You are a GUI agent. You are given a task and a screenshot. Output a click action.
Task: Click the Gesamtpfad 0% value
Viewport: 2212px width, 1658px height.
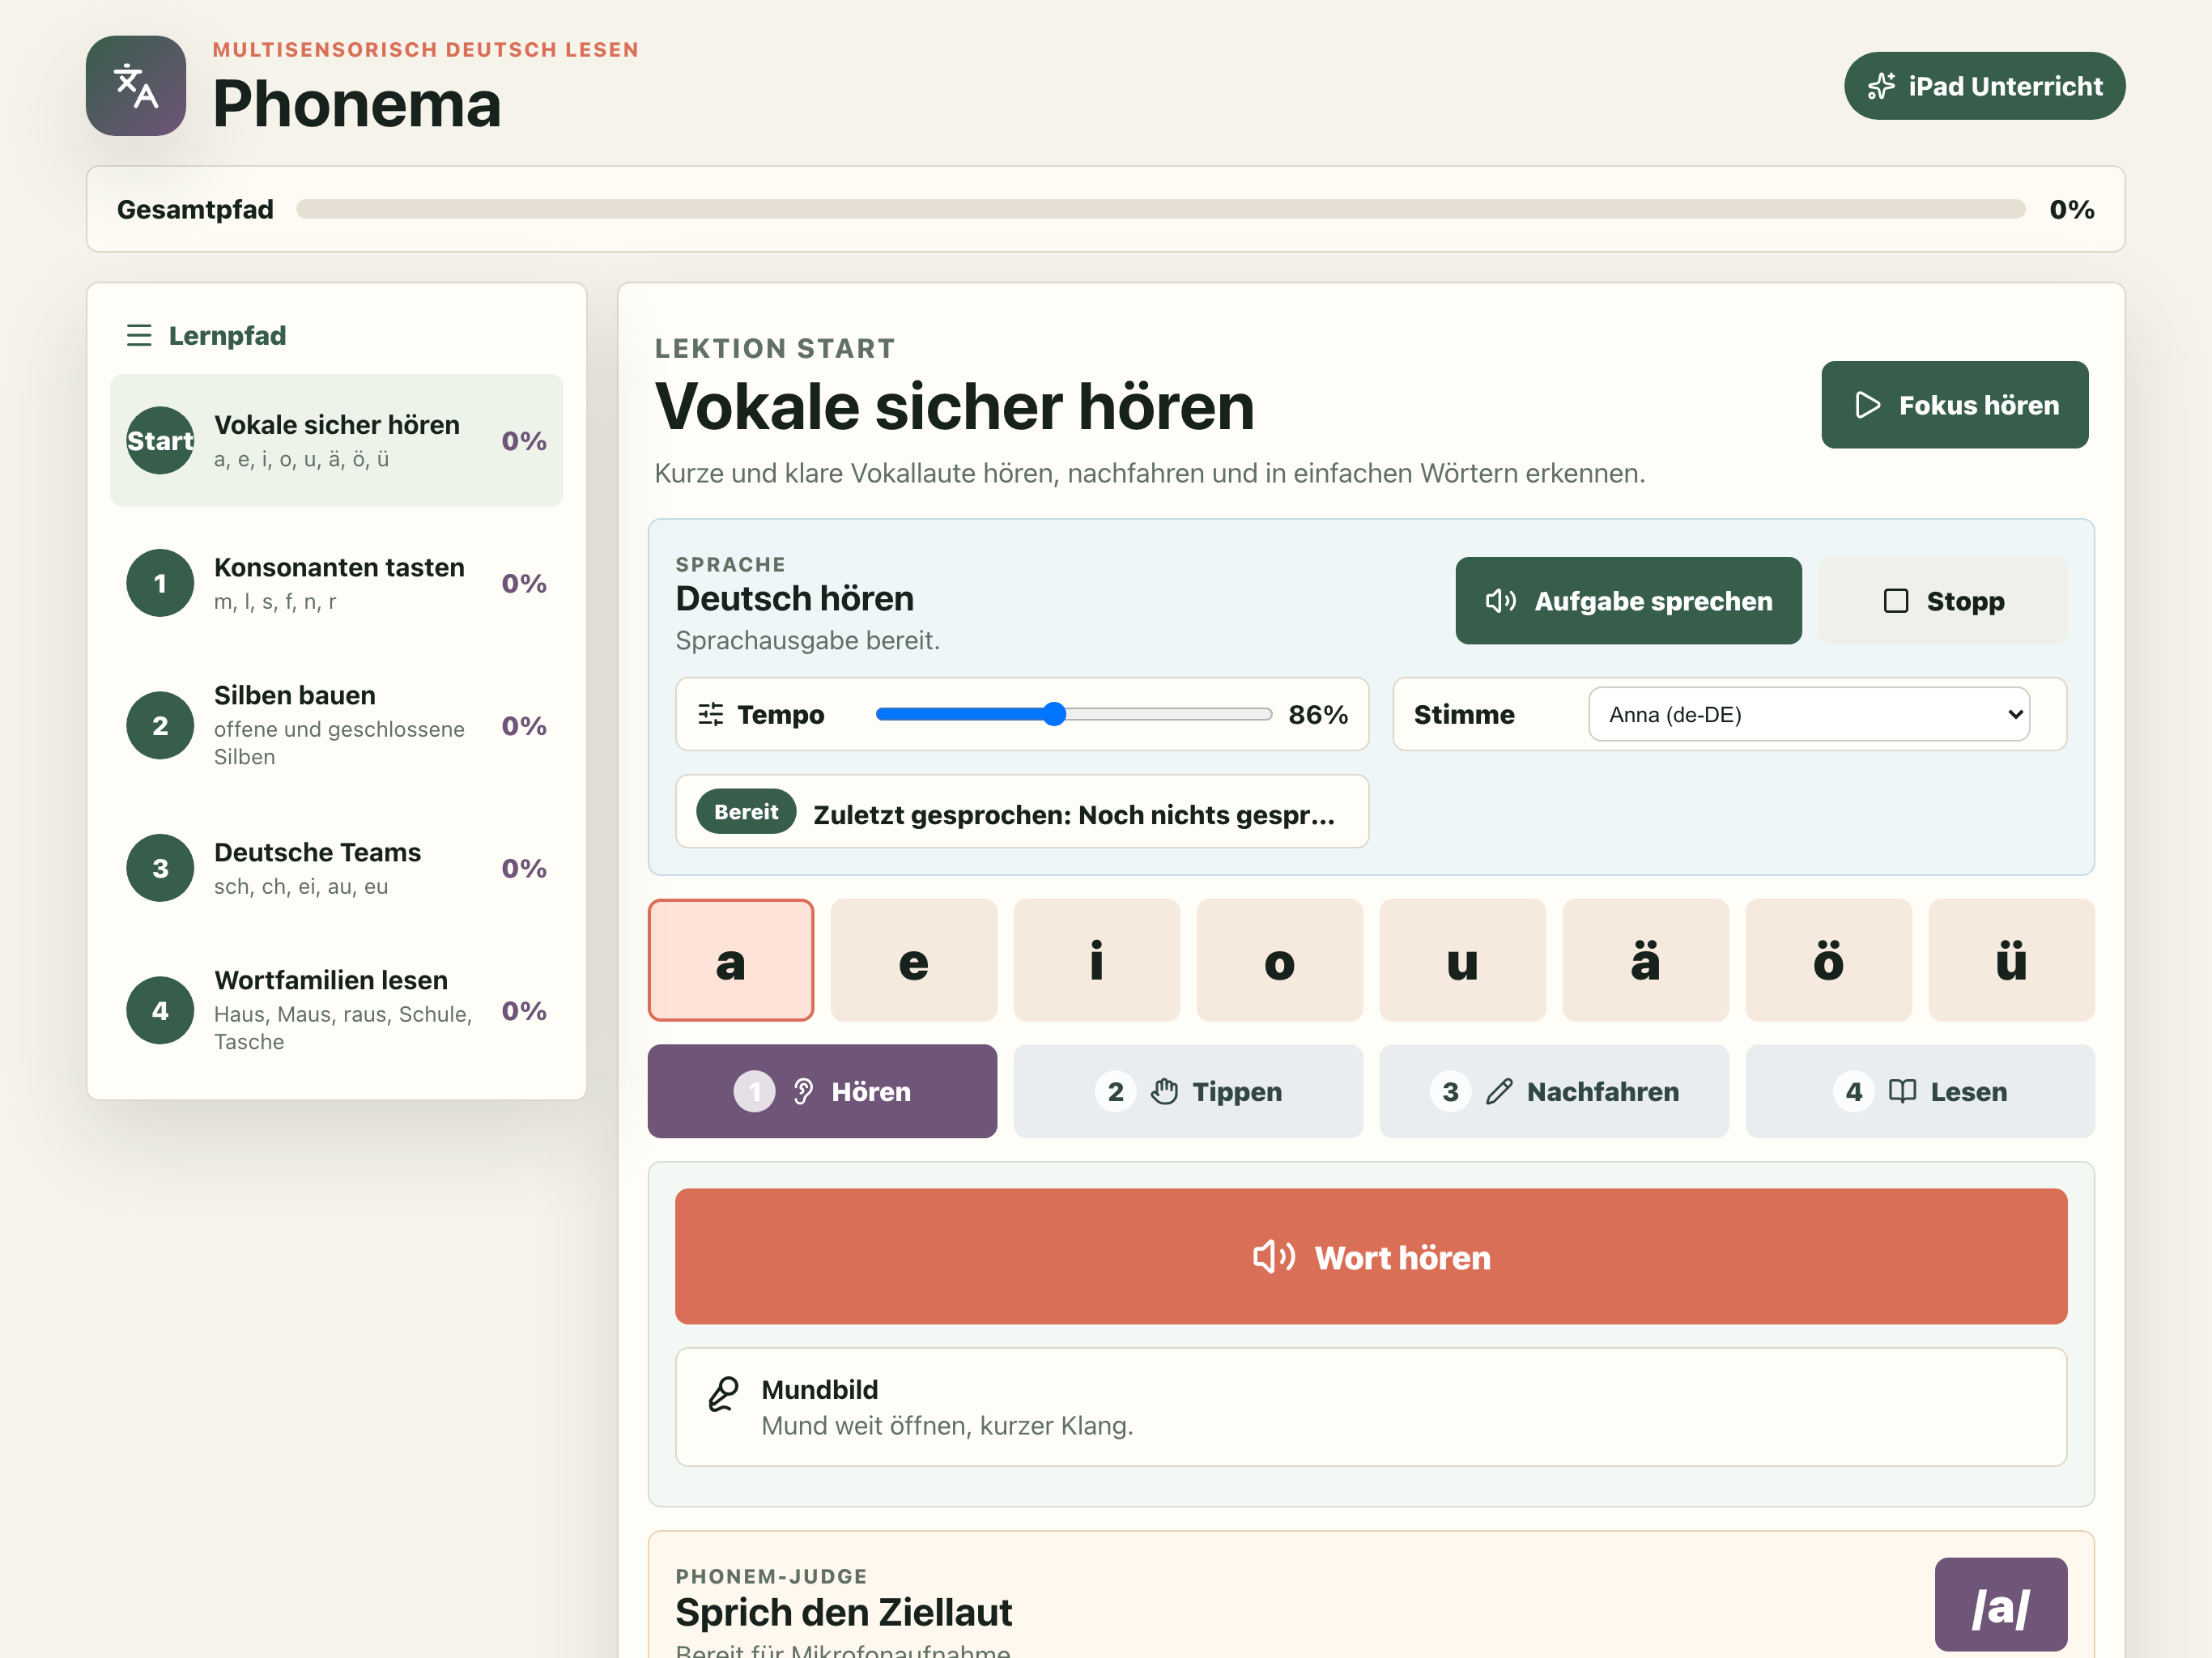2072,209
